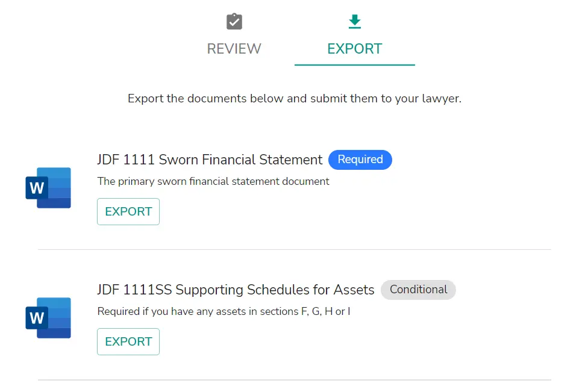
Task: Click the divider line below the second document
Action: pos(295,379)
